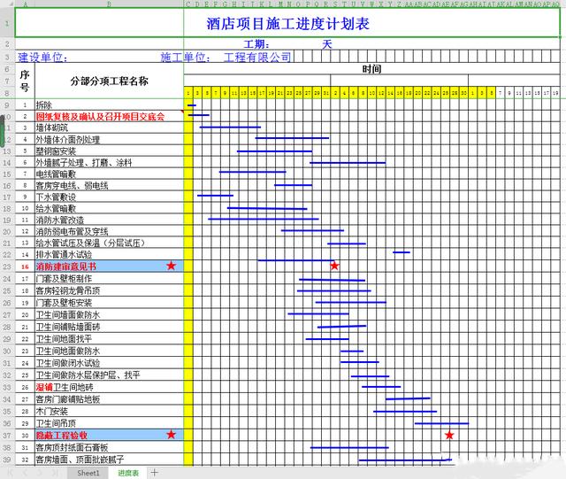
Task: Select the 外墙腻子处理、打磨、涂料 cell
Action: tap(110, 163)
